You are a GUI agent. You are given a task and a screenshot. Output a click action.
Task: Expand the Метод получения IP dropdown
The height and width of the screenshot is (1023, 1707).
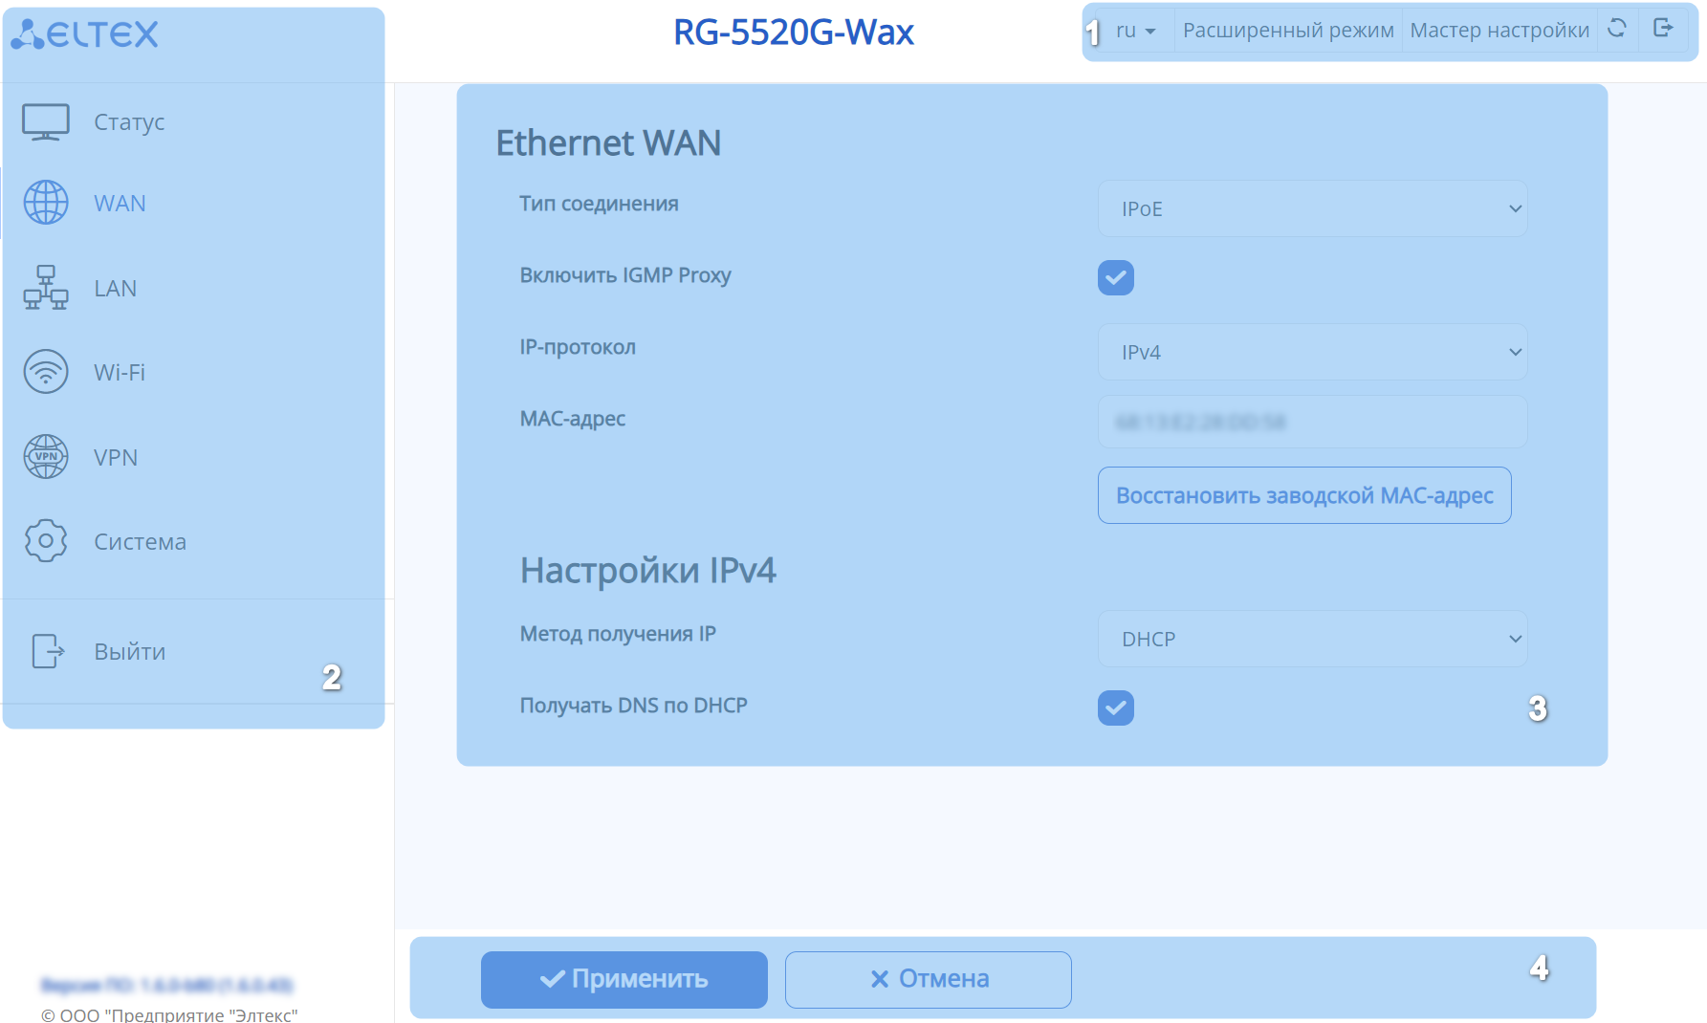point(1313,639)
